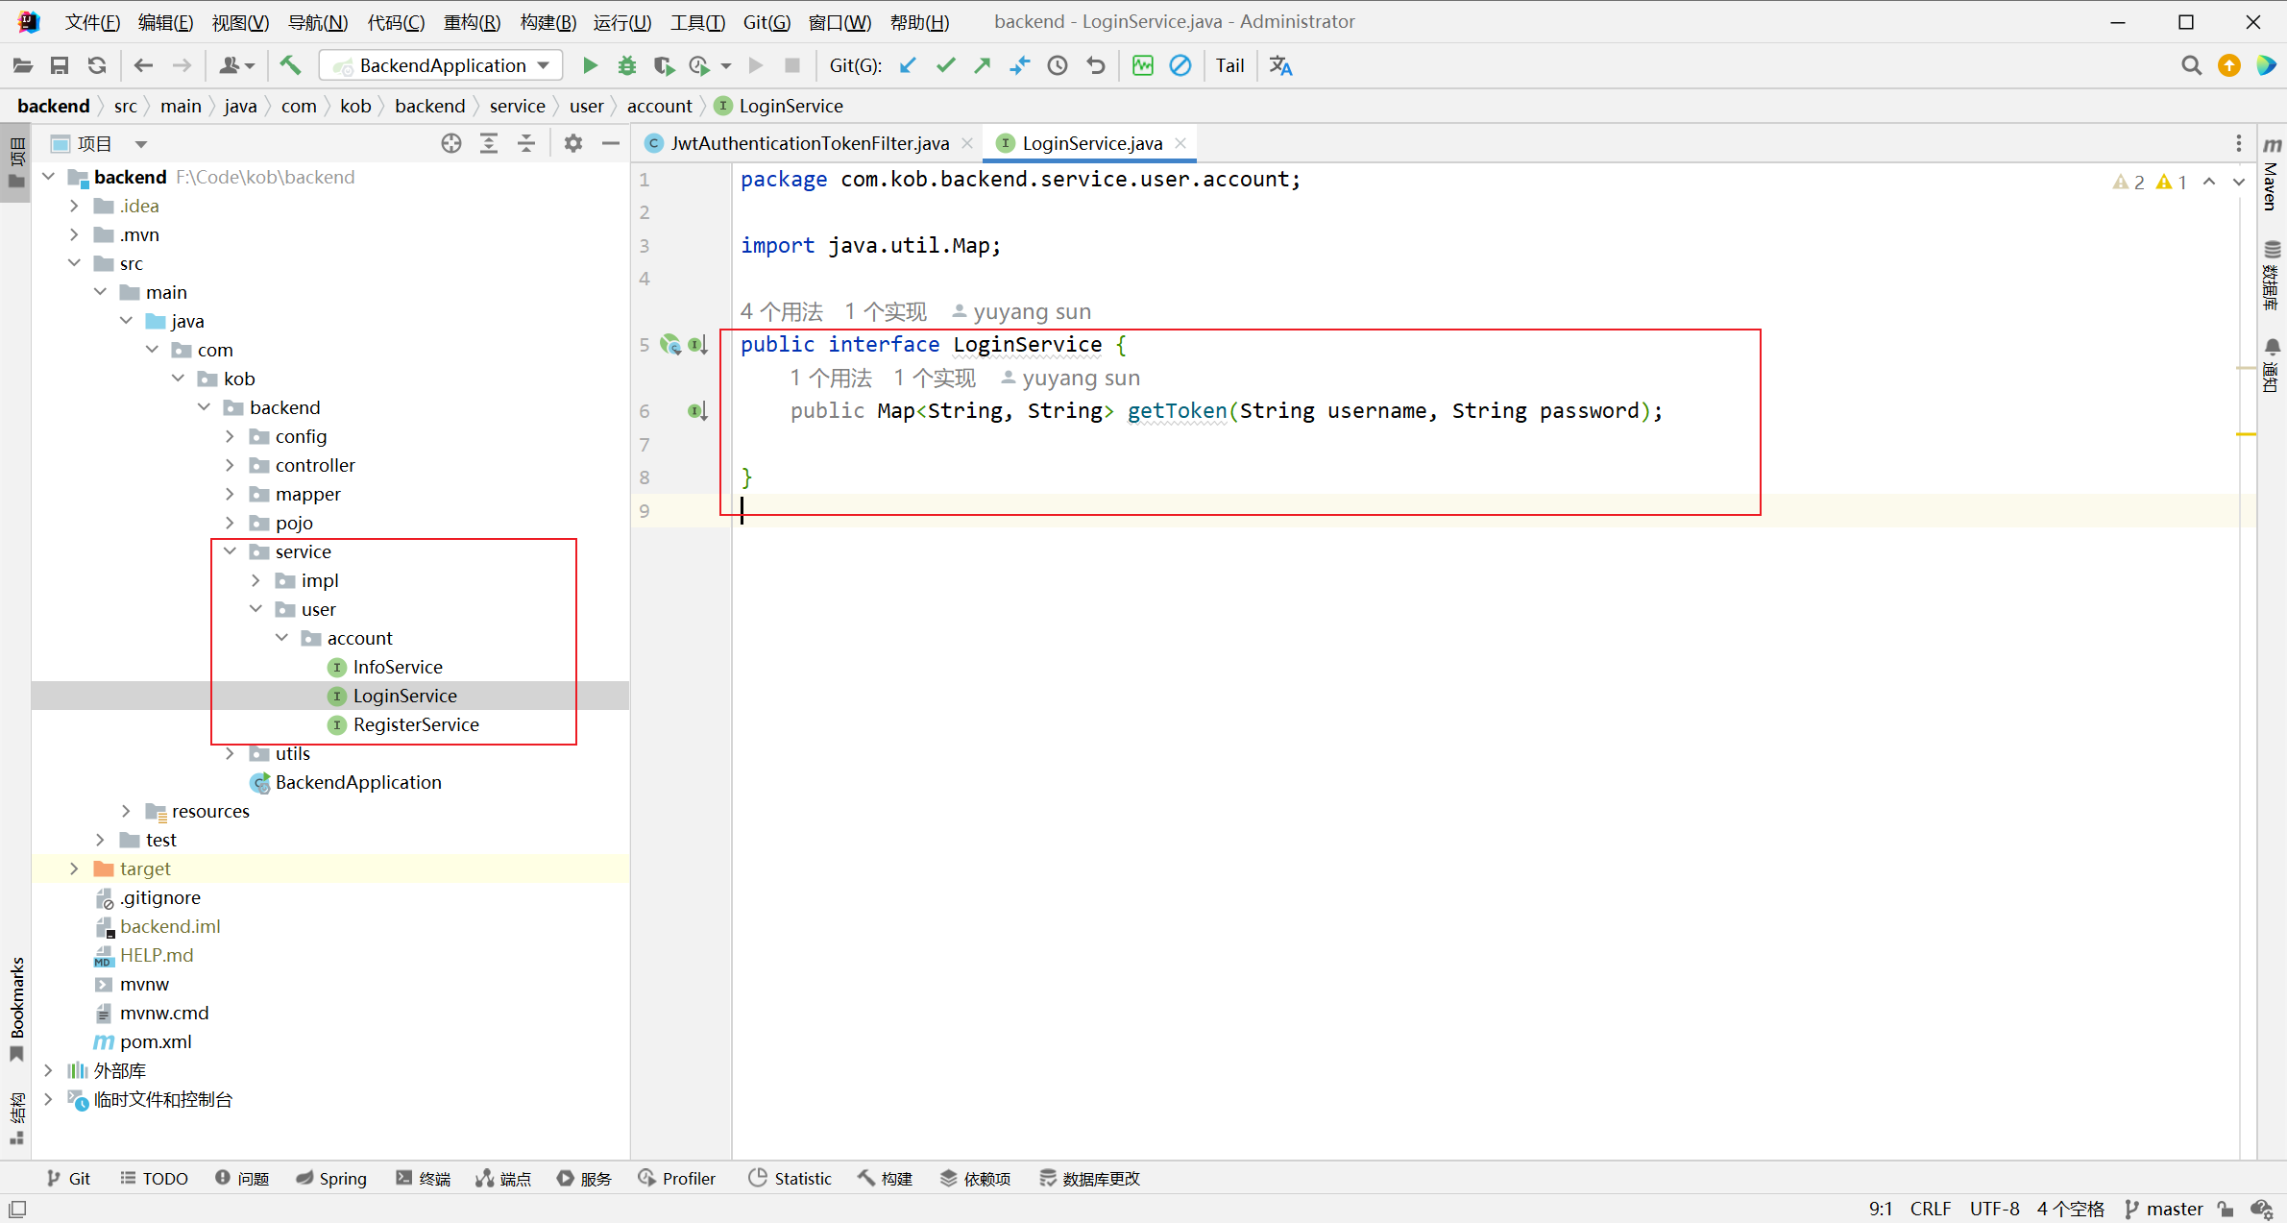Expand the controller folder
Image resolution: width=2287 pixels, height=1223 pixels.
coord(231,465)
